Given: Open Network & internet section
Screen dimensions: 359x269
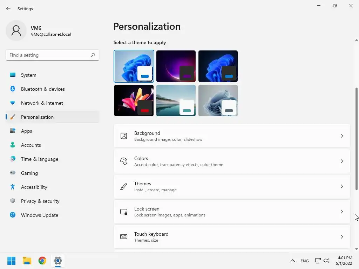Looking at the screenshot, I should pyautogui.click(x=53, y=103).
